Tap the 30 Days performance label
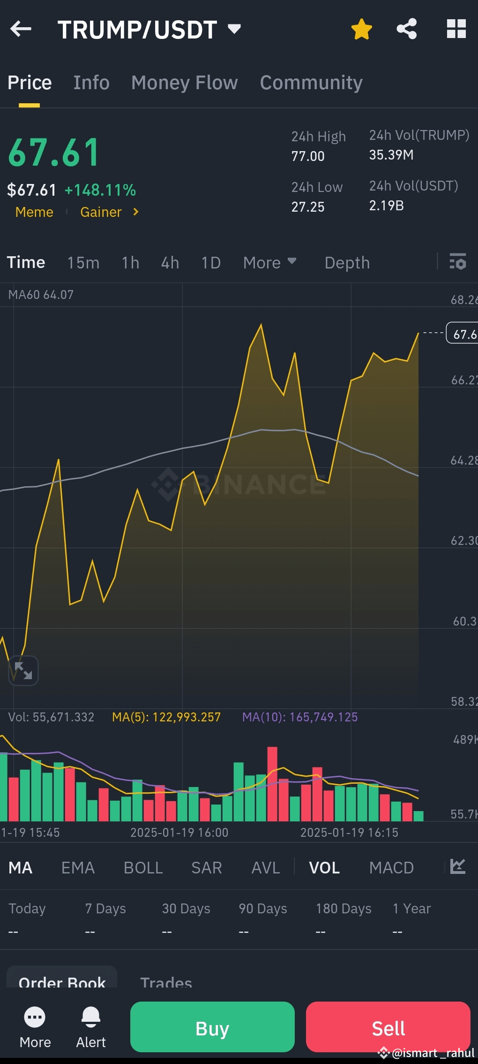 (186, 909)
